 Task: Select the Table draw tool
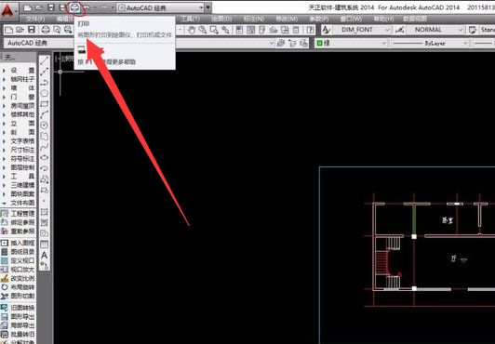[45, 244]
